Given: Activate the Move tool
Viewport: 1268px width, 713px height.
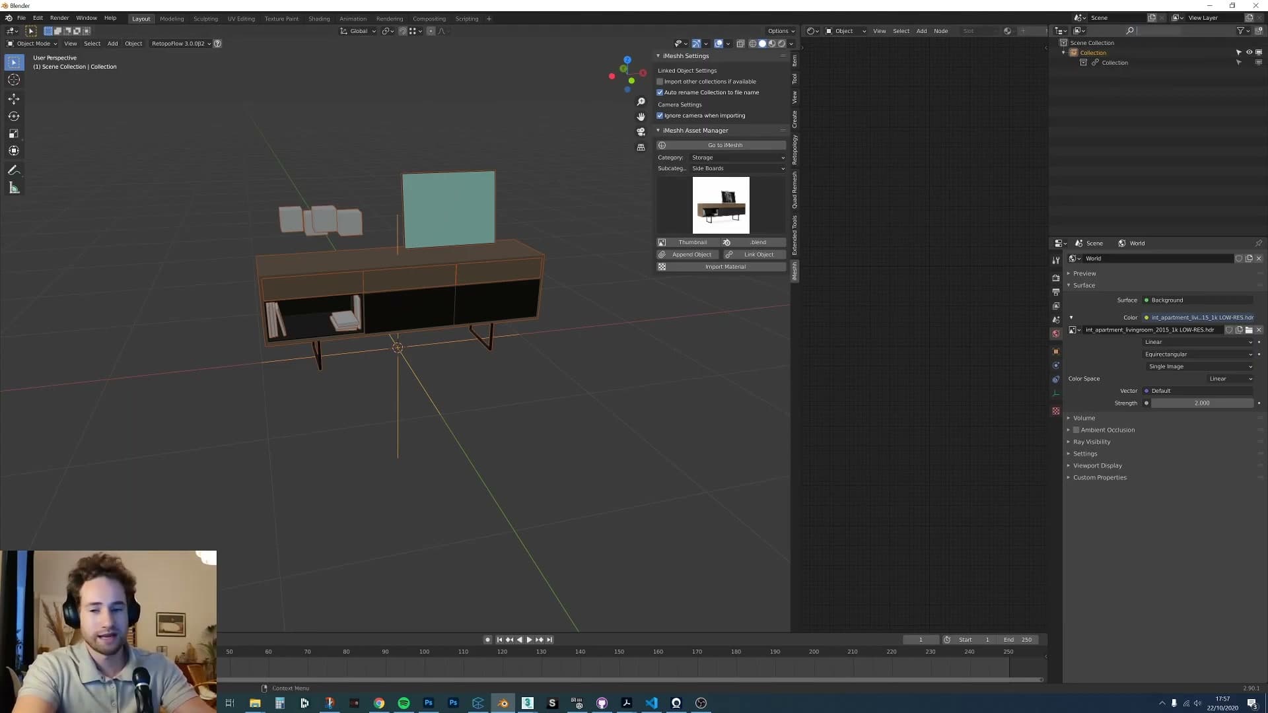Looking at the screenshot, I should 14,99.
